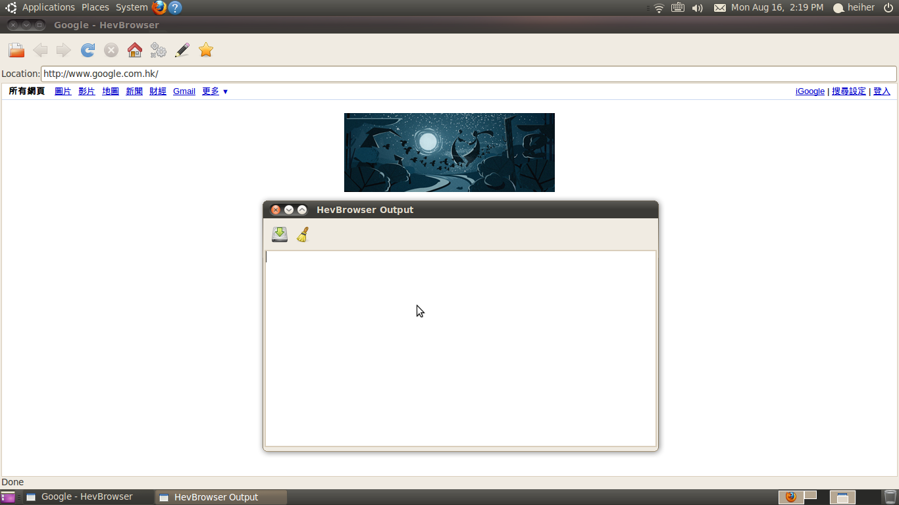Click the date and time clock

pos(777,8)
